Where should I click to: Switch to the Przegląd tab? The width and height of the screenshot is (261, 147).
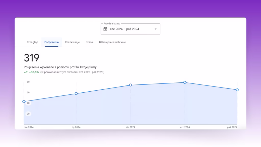[32, 42]
